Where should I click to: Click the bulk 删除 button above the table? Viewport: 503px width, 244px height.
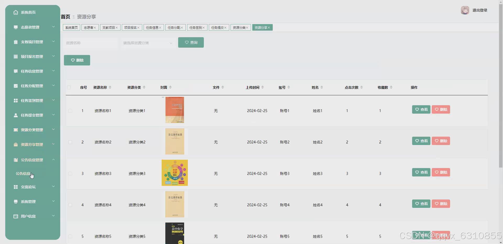click(77, 60)
